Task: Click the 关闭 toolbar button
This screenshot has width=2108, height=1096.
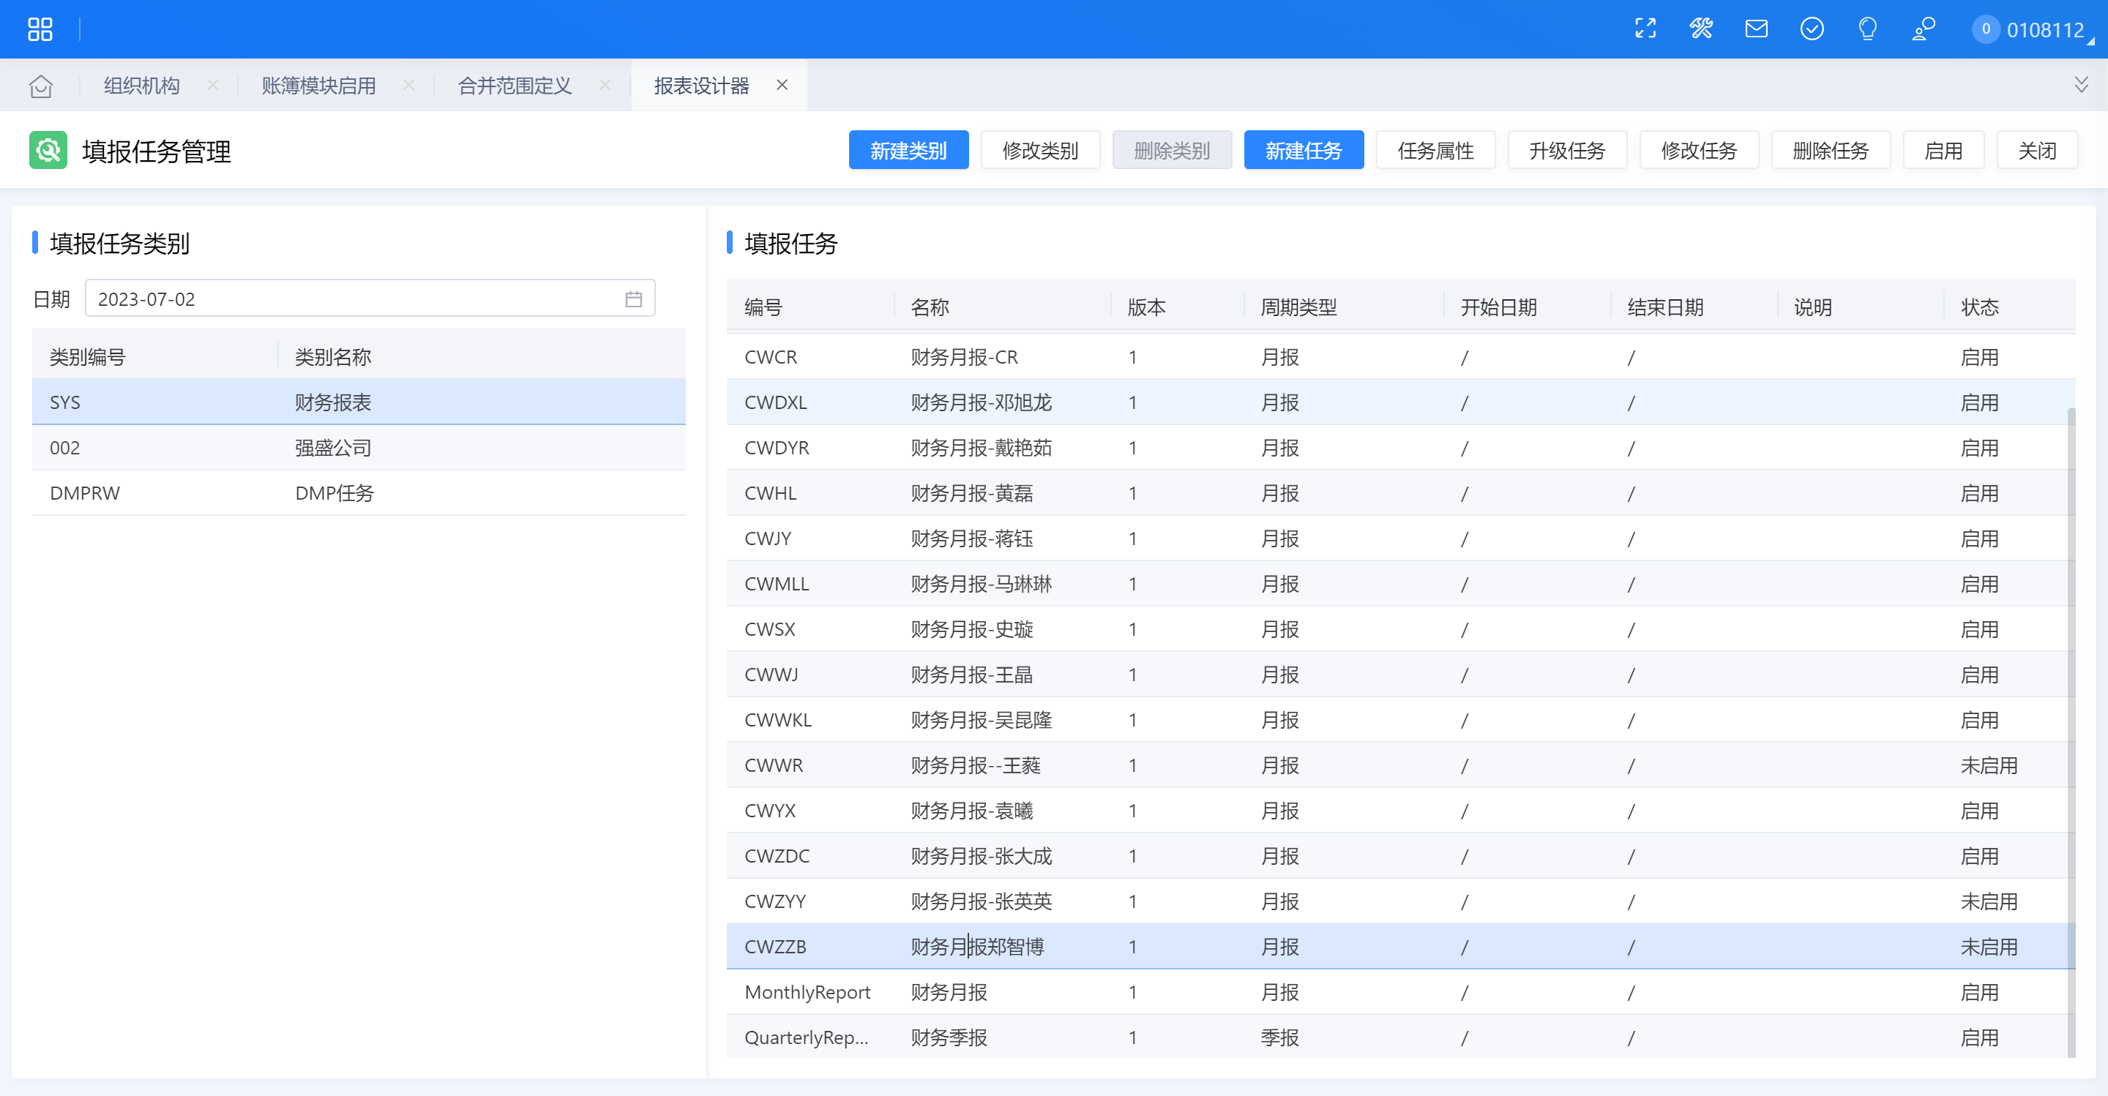Action: [x=2037, y=151]
